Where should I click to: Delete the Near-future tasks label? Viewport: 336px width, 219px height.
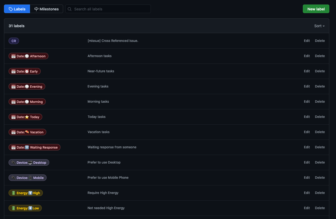coord(320,71)
